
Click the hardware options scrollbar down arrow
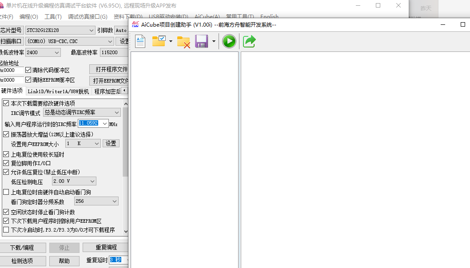pyautogui.click(x=126, y=231)
